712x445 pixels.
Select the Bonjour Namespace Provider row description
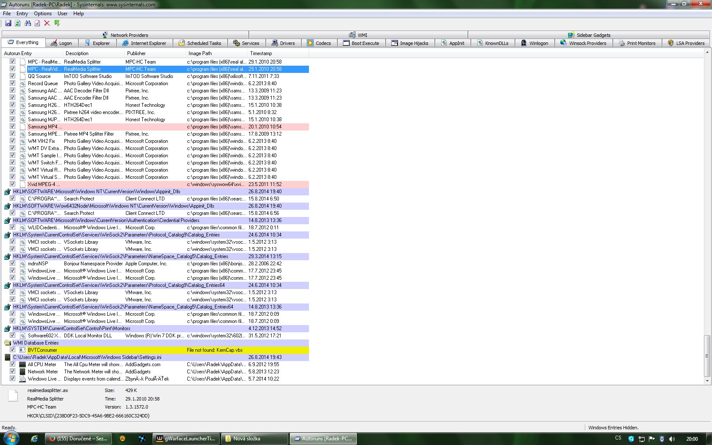(x=93, y=264)
